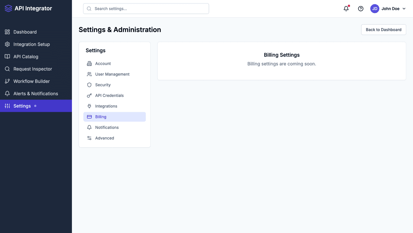Open the notifications bell

tap(346, 8)
